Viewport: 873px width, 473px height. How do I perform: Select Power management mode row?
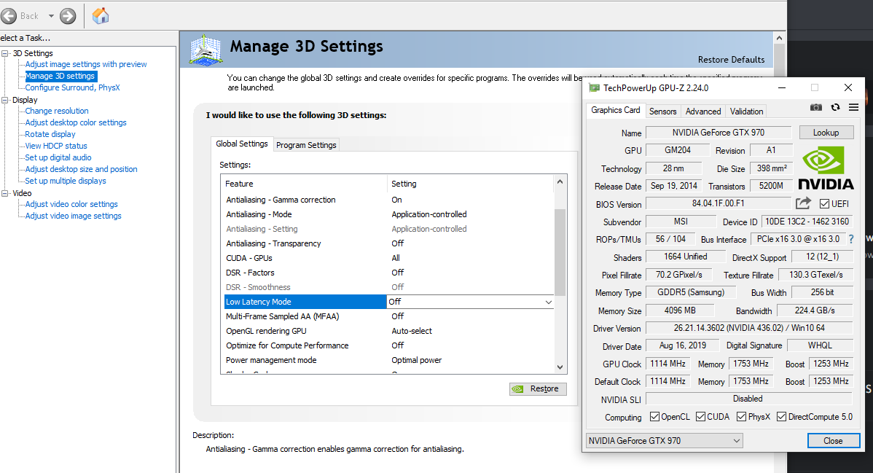point(388,361)
